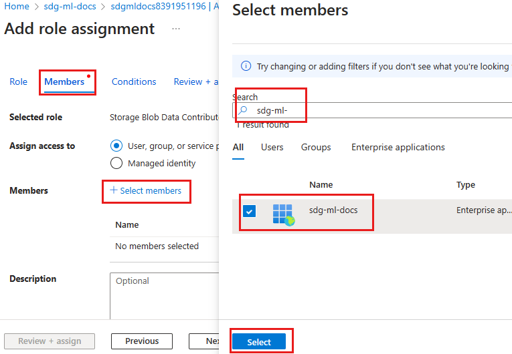Click the plus icon for Select members
Viewport: 512px width, 354px height.
(114, 190)
